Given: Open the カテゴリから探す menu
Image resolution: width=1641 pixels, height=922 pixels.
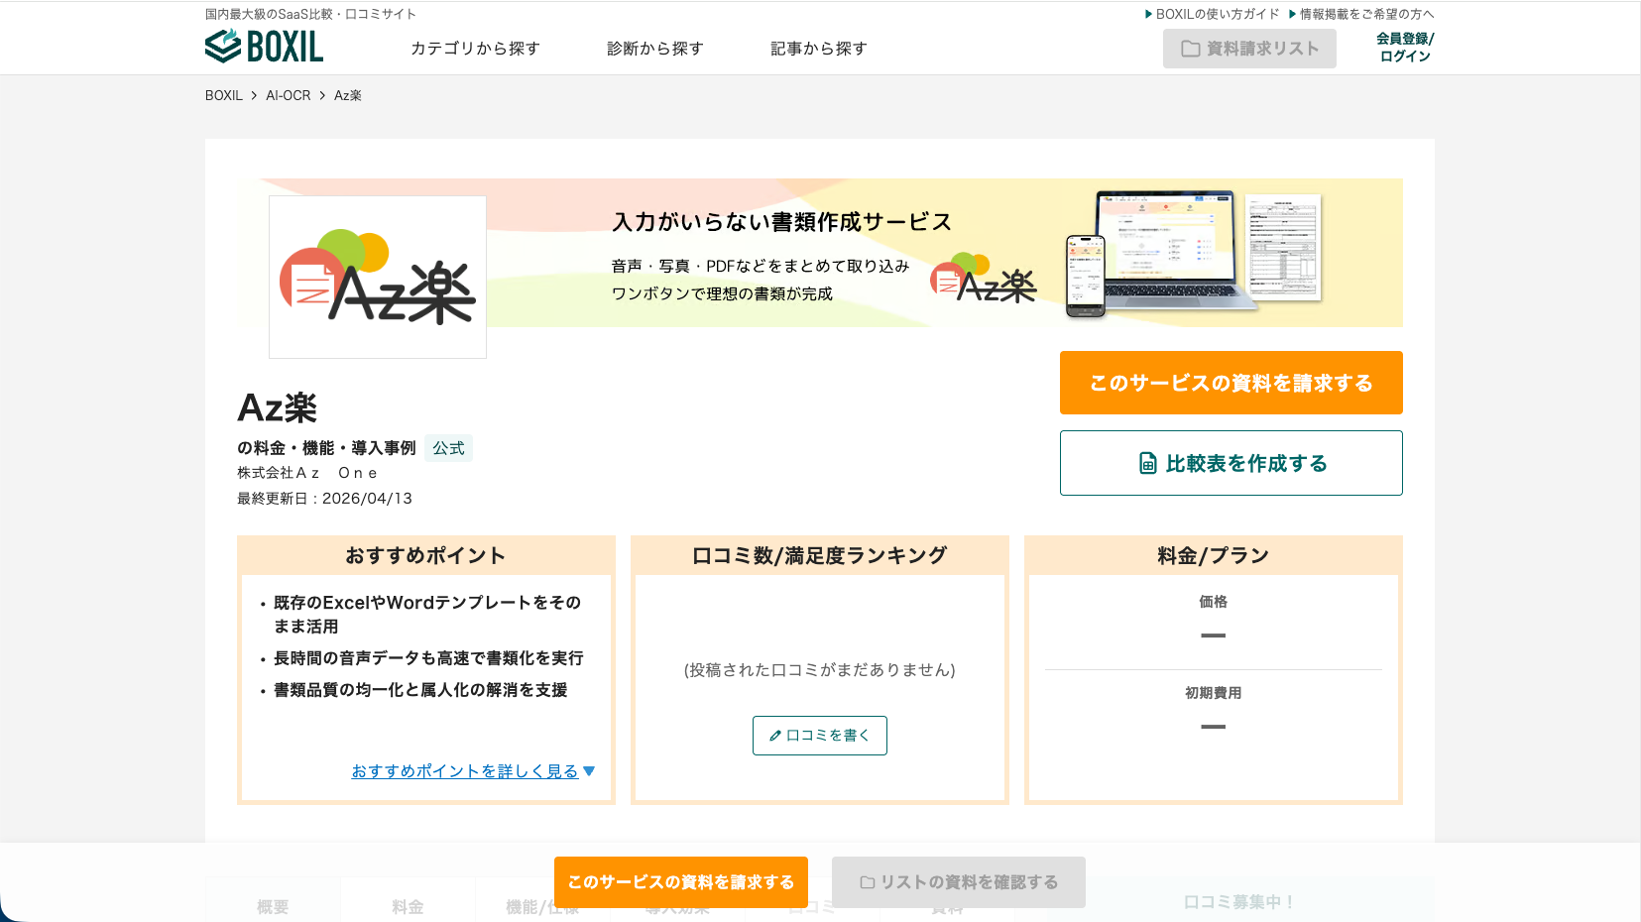Looking at the screenshot, I should pos(476,48).
